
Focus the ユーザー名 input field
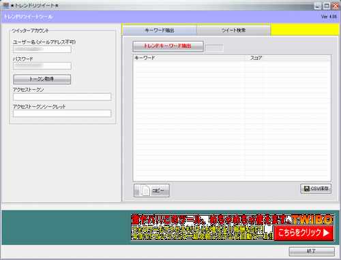pyautogui.click(x=42, y=49)
